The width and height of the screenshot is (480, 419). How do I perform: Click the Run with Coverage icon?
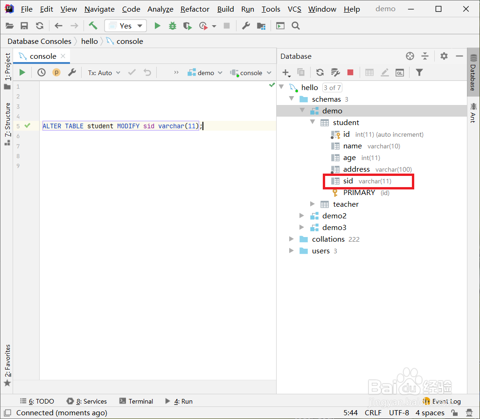click(188, 26)
